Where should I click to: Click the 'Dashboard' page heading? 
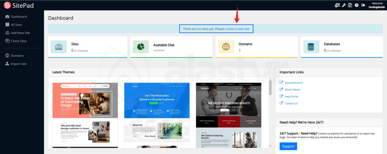pyautogui.click(x=61, y=18)
